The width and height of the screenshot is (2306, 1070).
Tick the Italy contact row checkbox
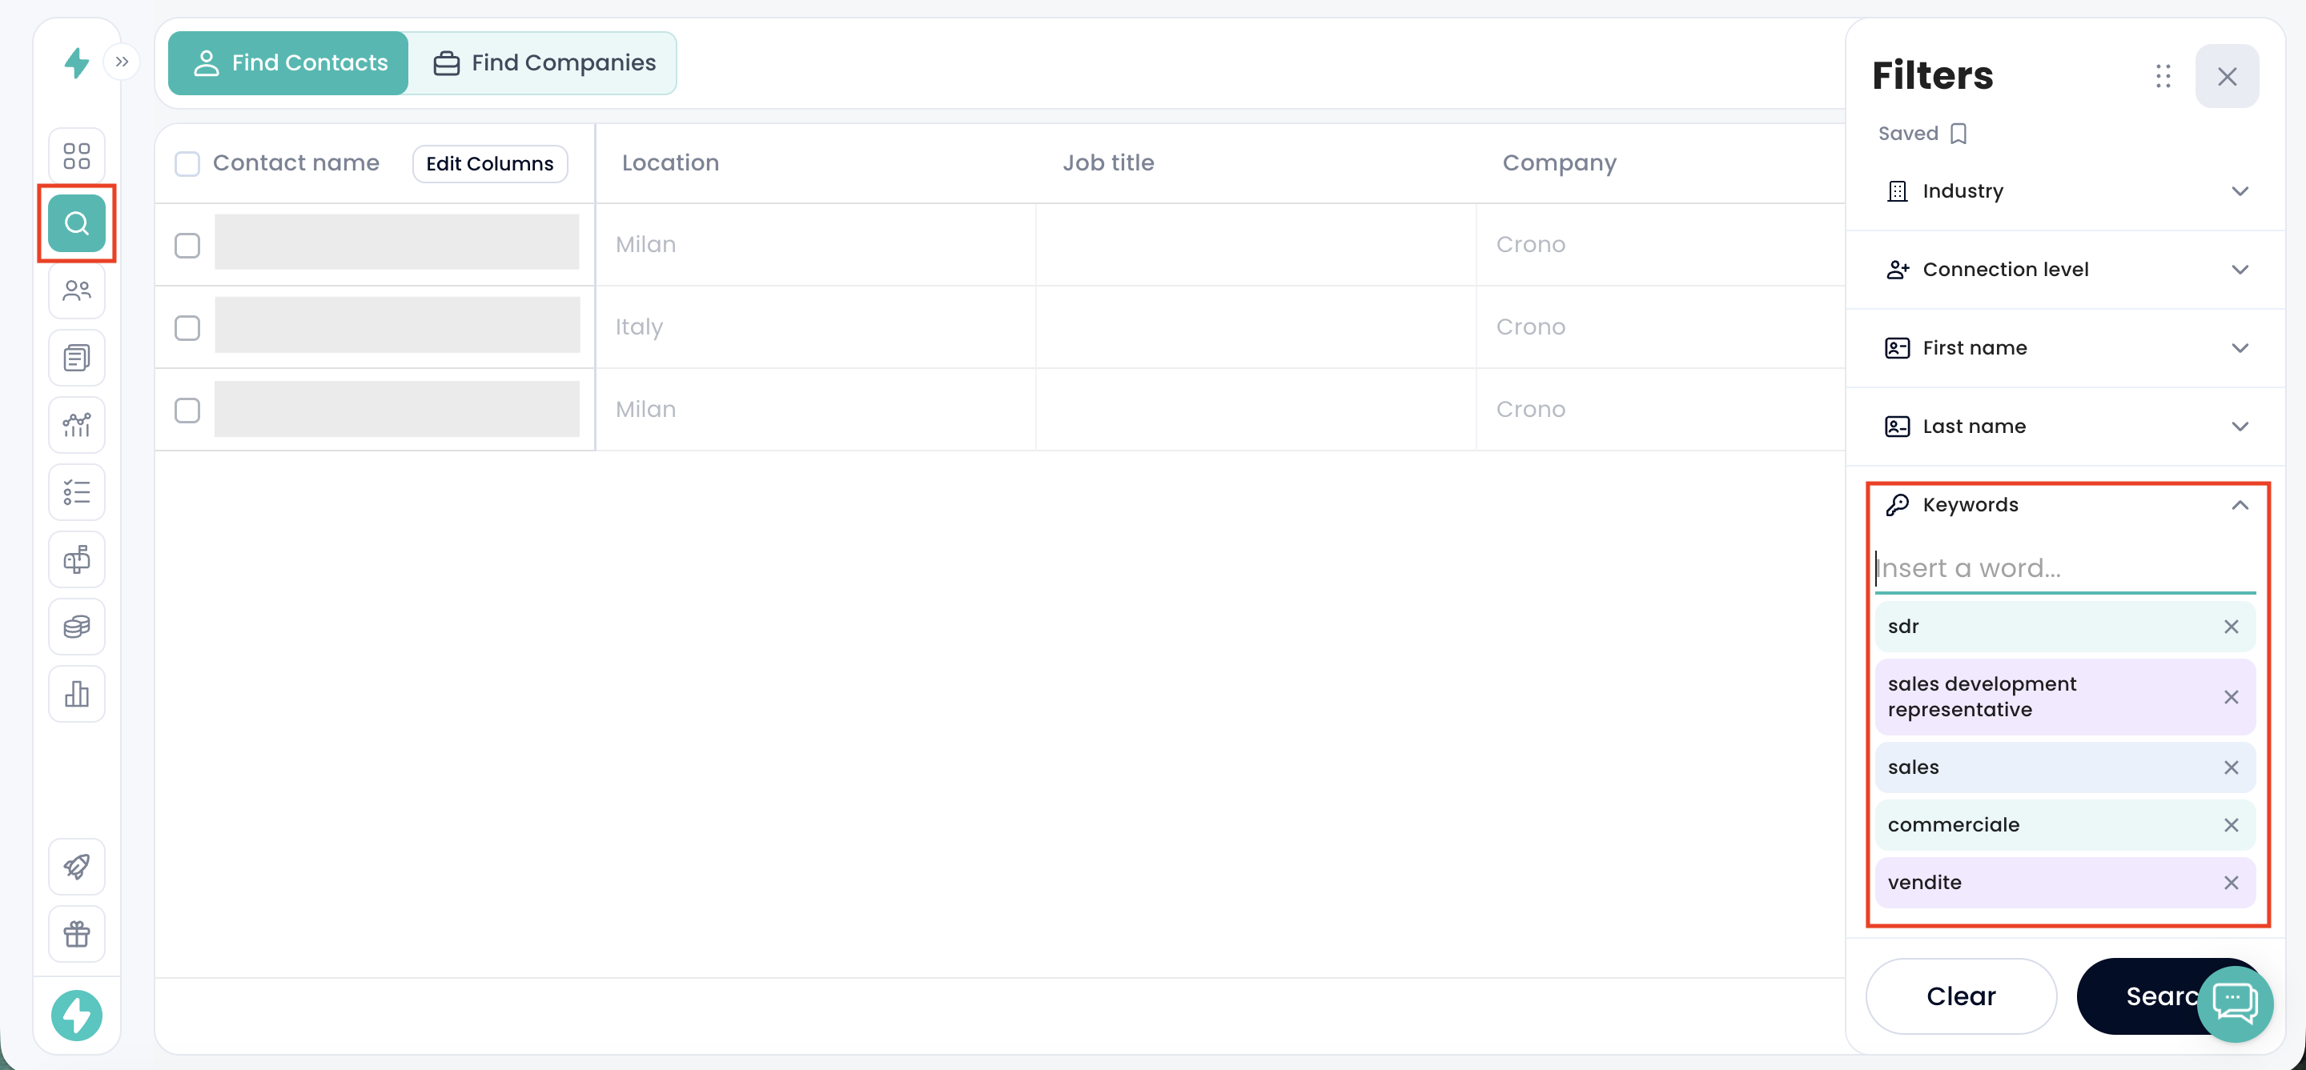click(187, 327)
